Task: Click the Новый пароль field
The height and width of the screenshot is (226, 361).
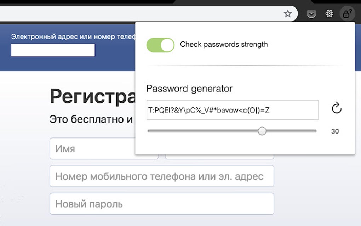Action: click(x=162, y=204)
